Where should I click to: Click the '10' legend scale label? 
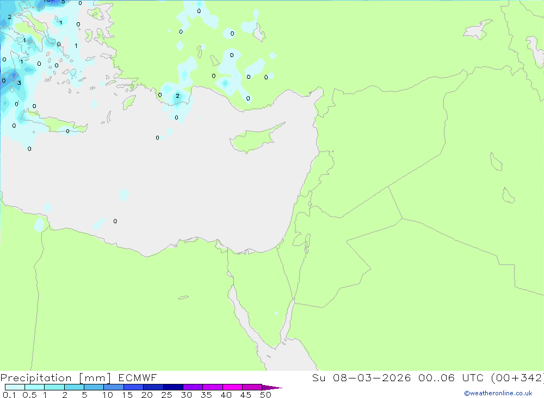[108, 395]
